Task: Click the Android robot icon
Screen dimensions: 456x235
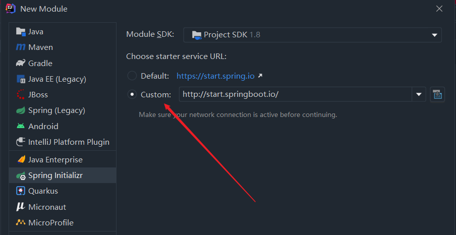Action: pos(21,126)
